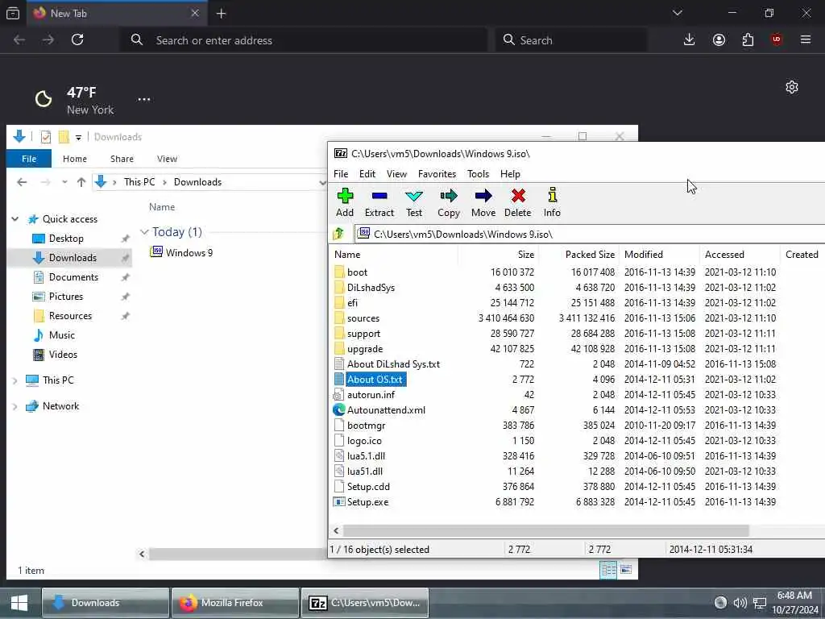
Task: Open the Edit menu in 7-Zip
Action: [x=367, y=174]
